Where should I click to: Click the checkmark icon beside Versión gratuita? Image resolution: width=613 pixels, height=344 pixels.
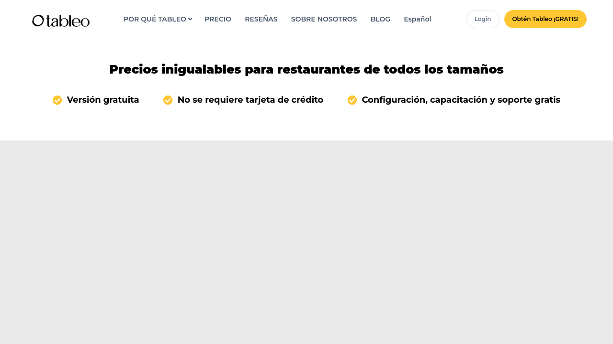(x=57, y=100)
